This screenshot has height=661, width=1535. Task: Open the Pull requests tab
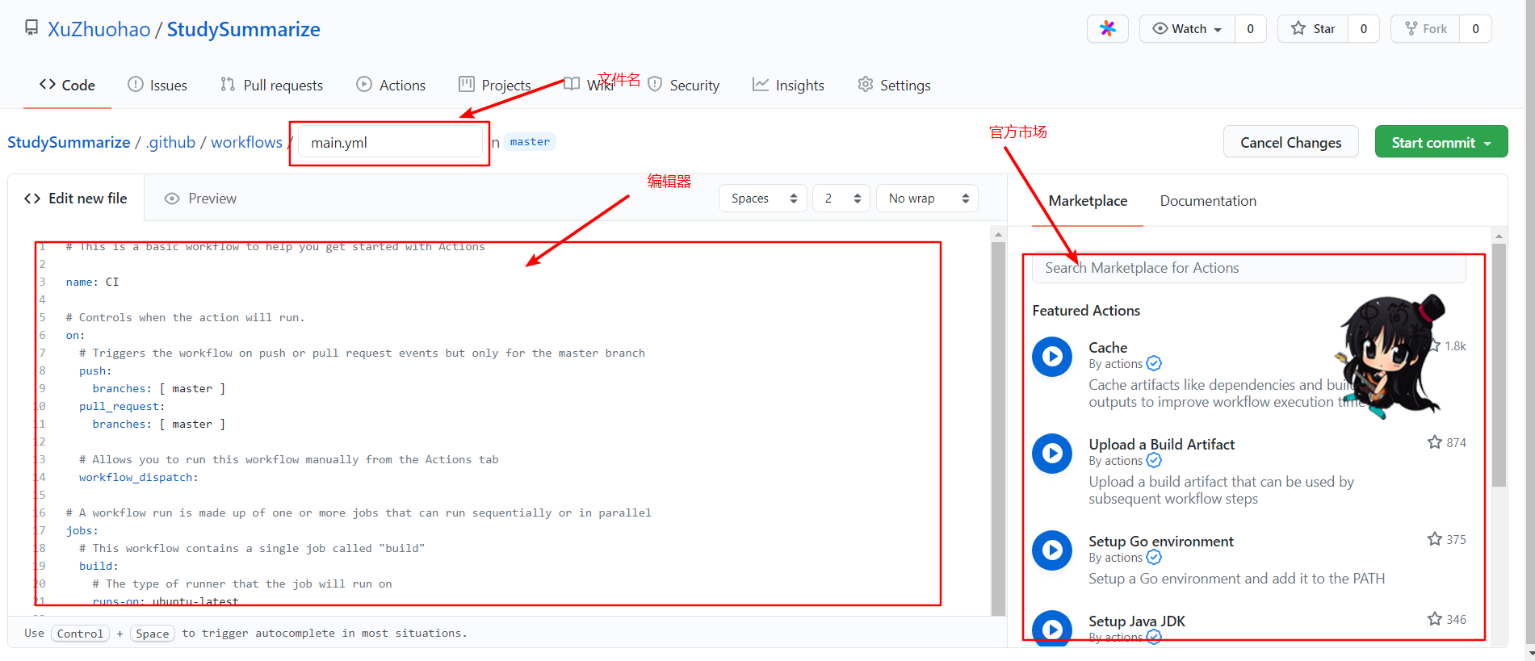(271, 85)
